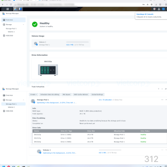167x167 pixels.
Task: Click the browser extensions icon next to the bookmark star
Action: click(x=152, y=5)
